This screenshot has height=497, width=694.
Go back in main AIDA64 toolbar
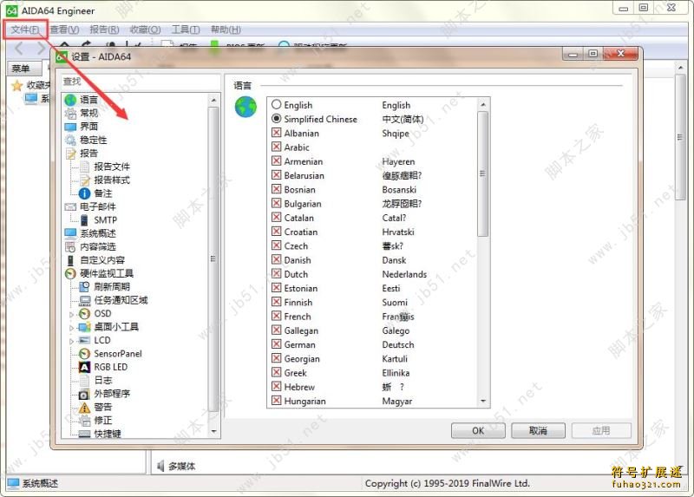pyautogui.click(x=19, y=48)
